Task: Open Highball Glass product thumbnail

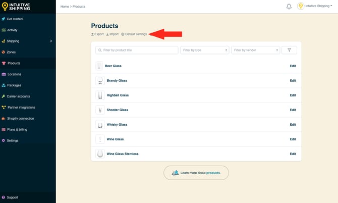Action: pos(100,95)
